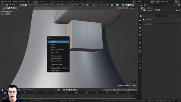This screenshot has height=102, width=181.
Task: Open the outliner filter dropdown
Action: click(x=175, y=5)
